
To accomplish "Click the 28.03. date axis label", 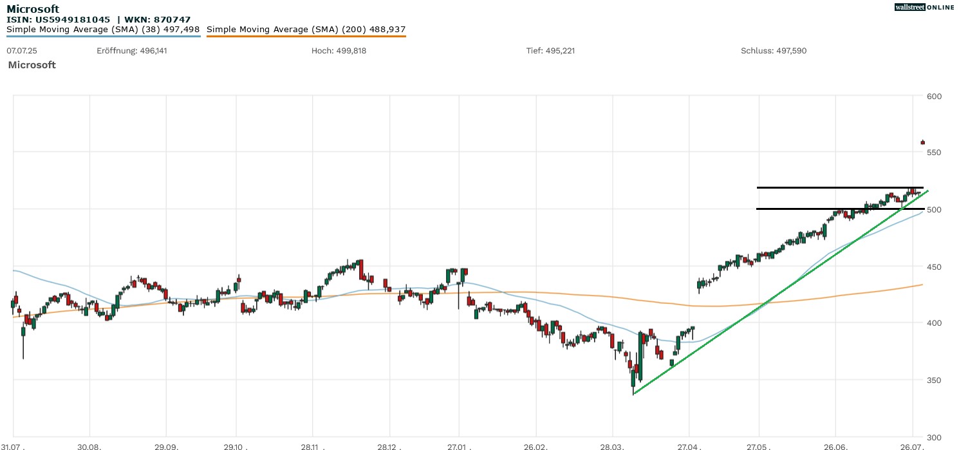I will tap(613, 446).
